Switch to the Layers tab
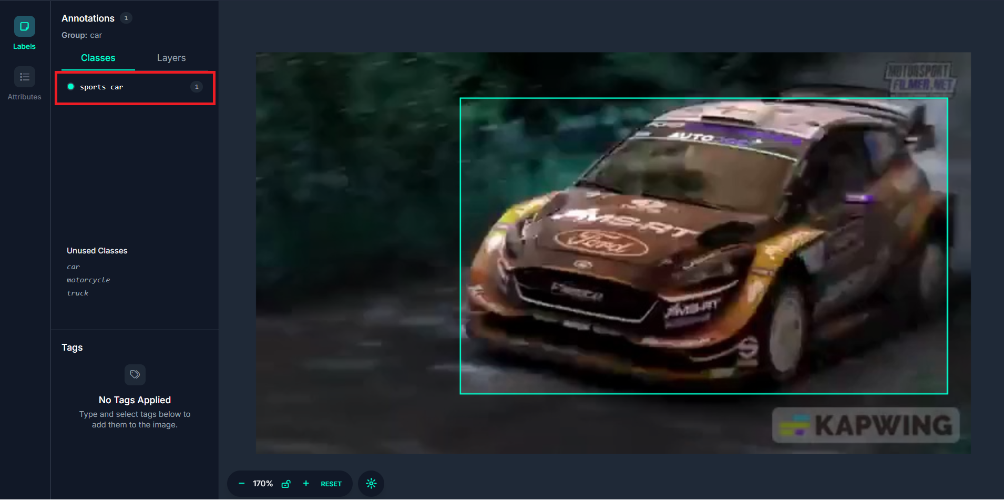1004x501 pixels. 171,58
